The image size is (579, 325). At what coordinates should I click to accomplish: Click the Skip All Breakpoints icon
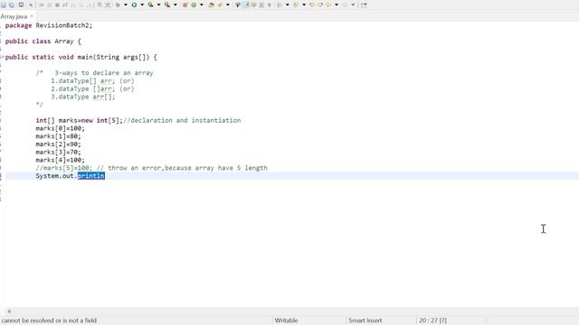pyautogui.click(x=31, y=5)
